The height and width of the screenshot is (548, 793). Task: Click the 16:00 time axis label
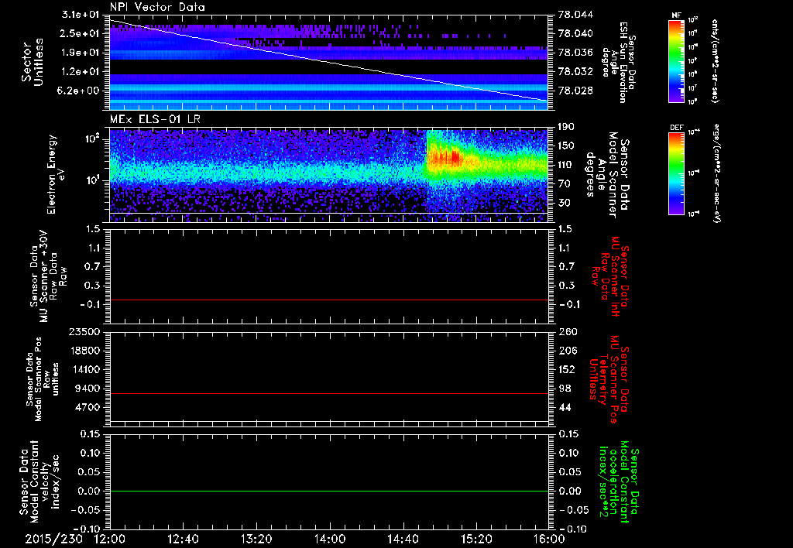(550, 539)
